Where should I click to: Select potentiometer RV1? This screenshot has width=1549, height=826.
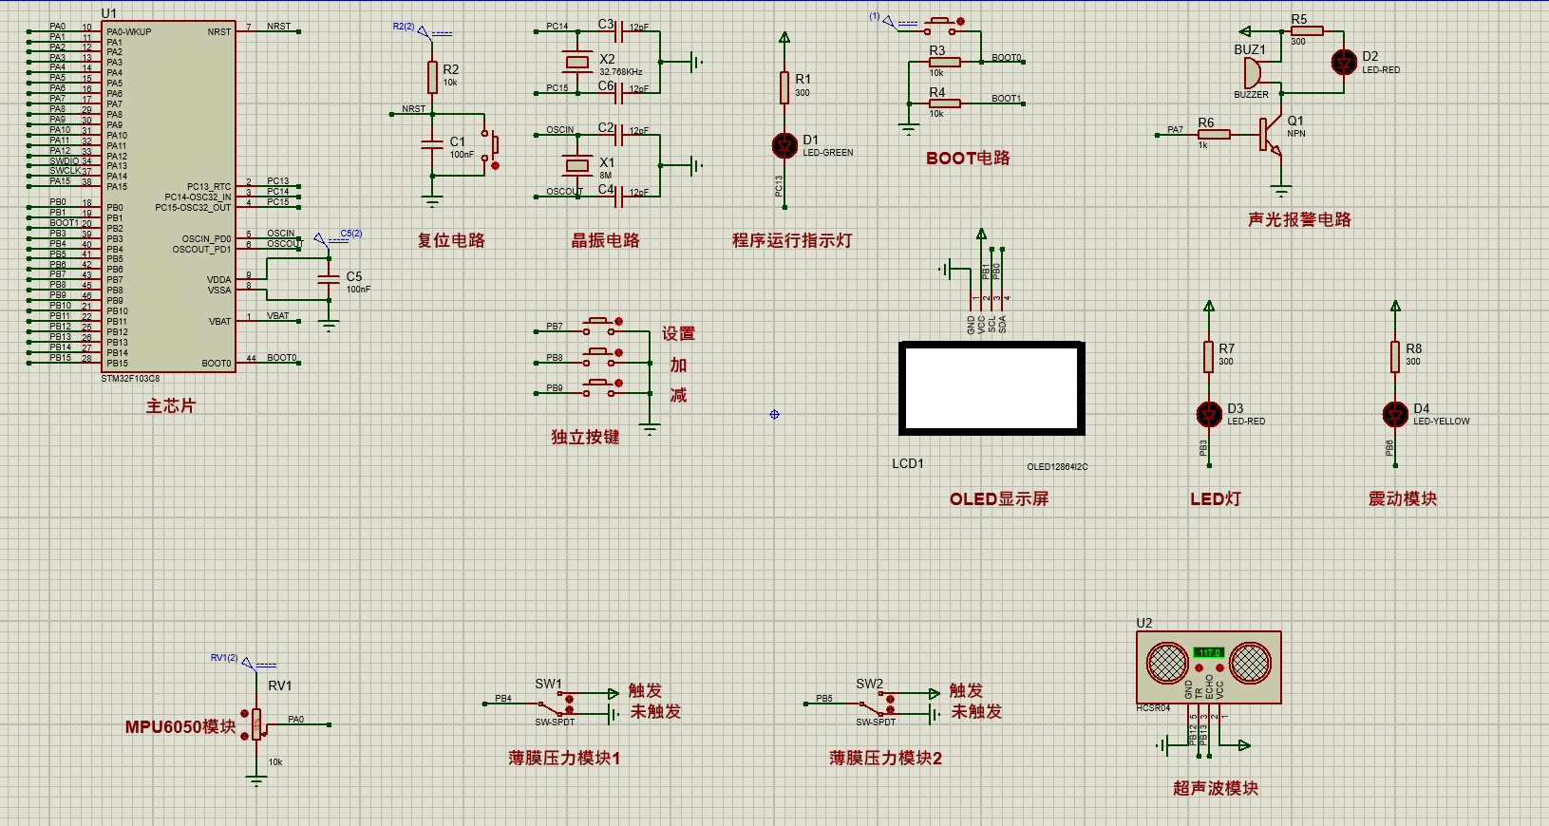click(x=256, y=723)
